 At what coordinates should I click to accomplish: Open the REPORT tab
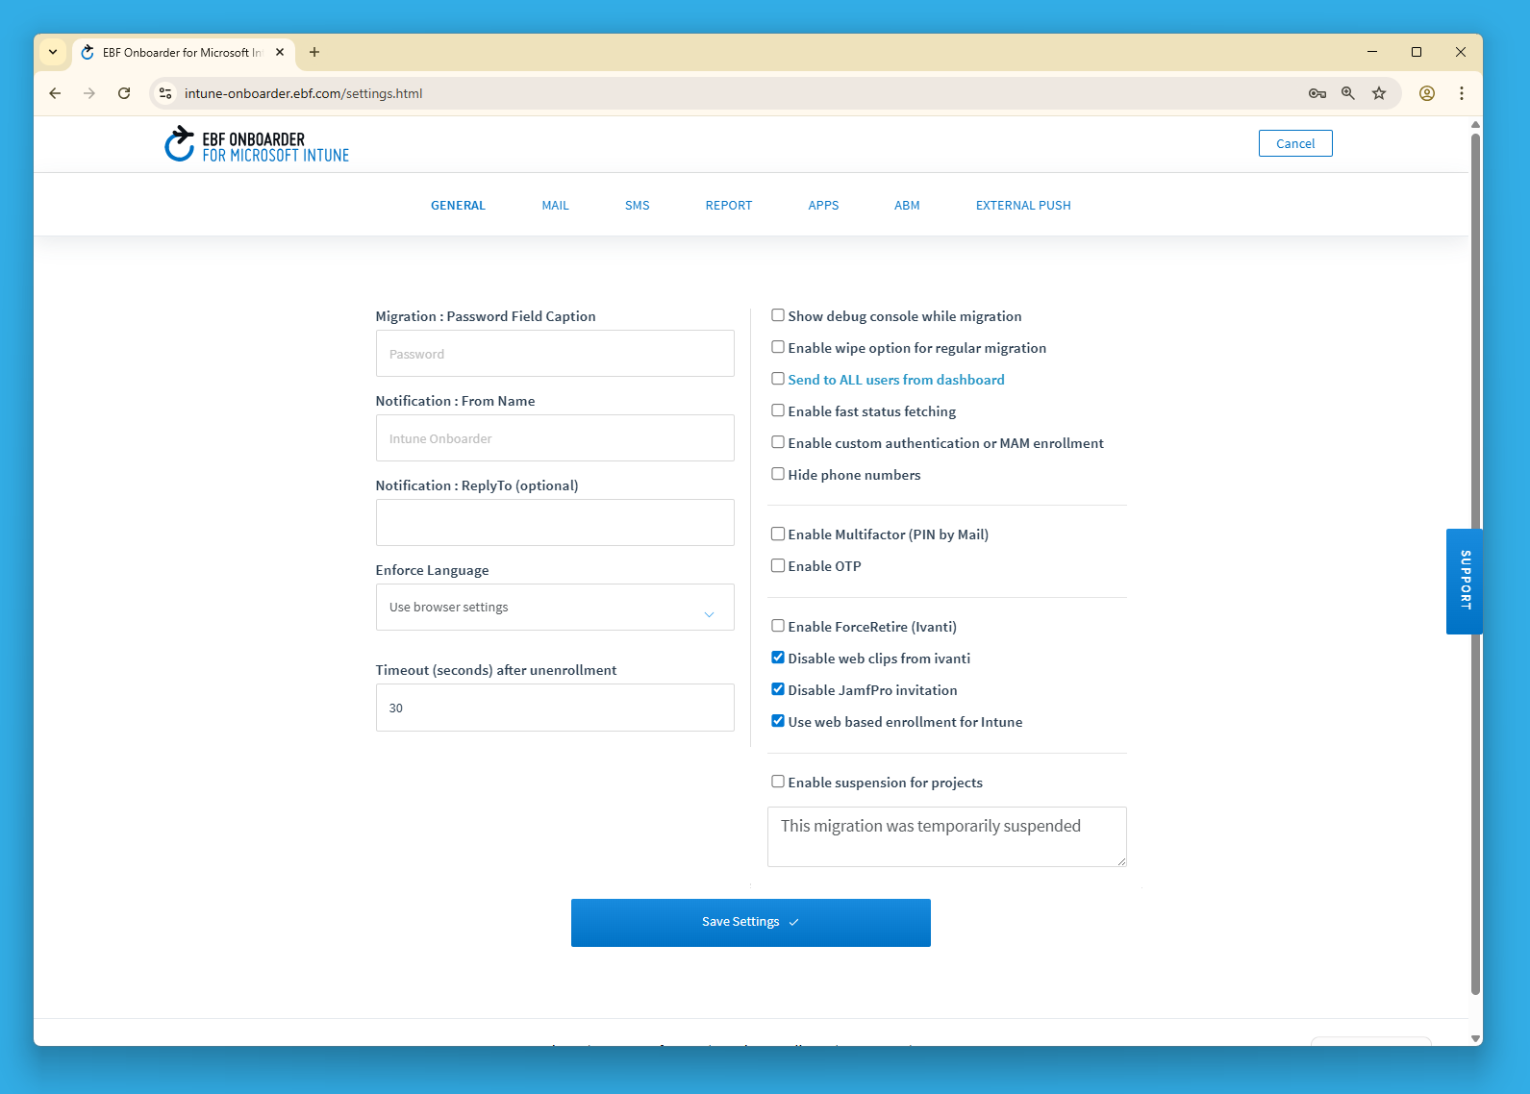point(728,206)
